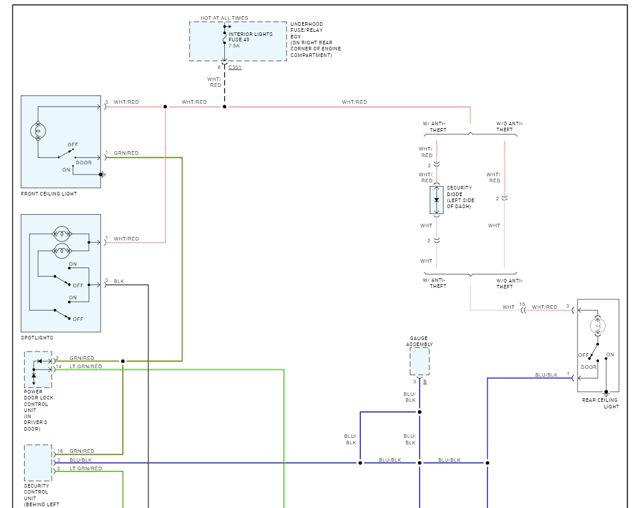Click 'LT GRN/RED' label at Security Unit pin 2

(86, 468)
